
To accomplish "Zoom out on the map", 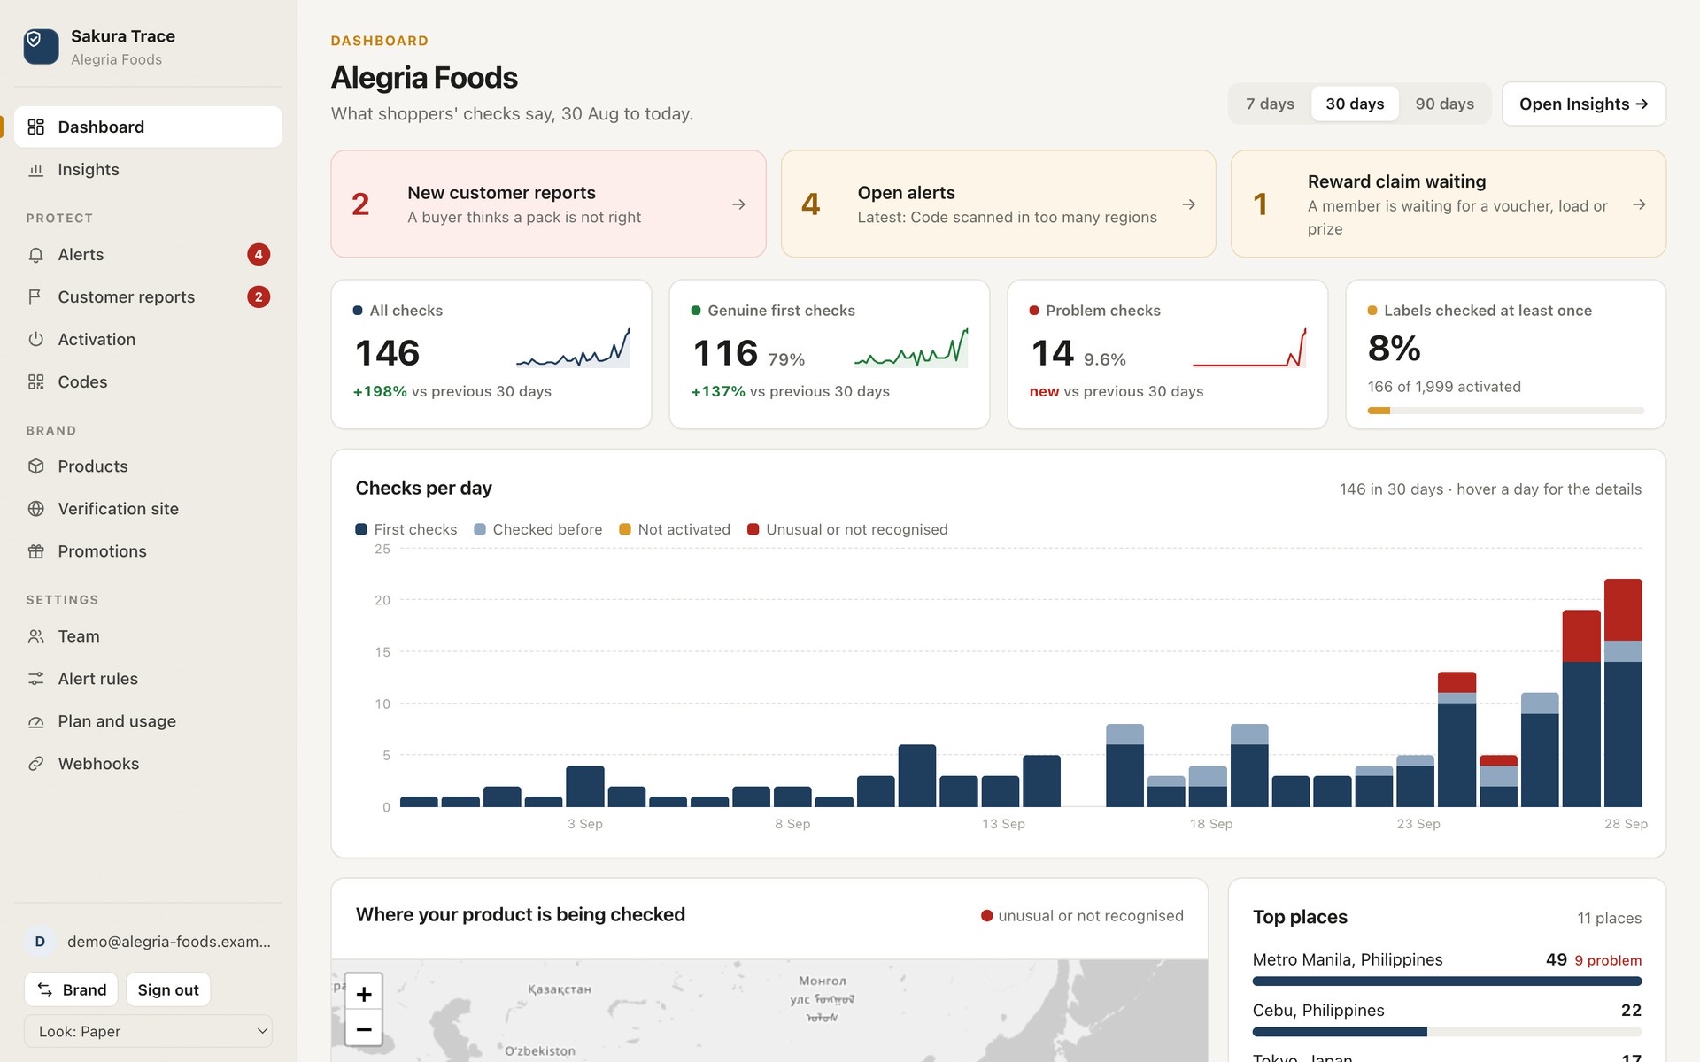I will pyautogui.click(x=363, y=1029).
